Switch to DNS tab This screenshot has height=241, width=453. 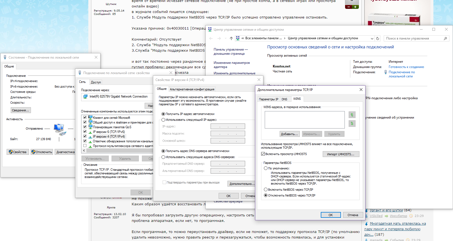[x=284, y=99]
